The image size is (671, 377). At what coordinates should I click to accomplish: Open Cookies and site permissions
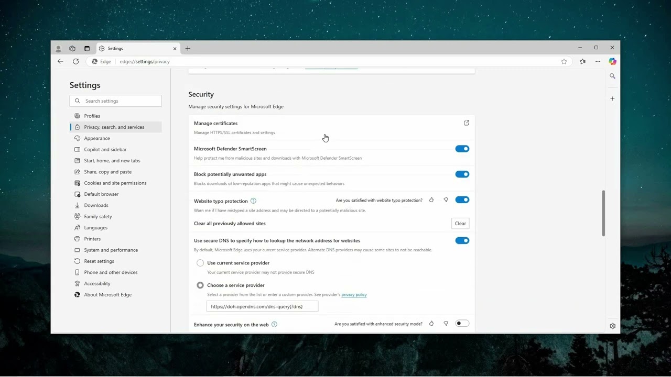[115, 183]
